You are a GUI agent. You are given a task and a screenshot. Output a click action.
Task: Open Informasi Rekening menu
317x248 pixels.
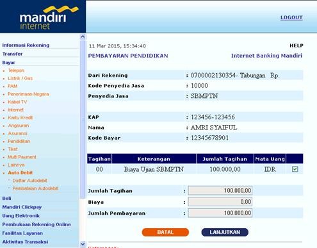[x=26, y=45]
